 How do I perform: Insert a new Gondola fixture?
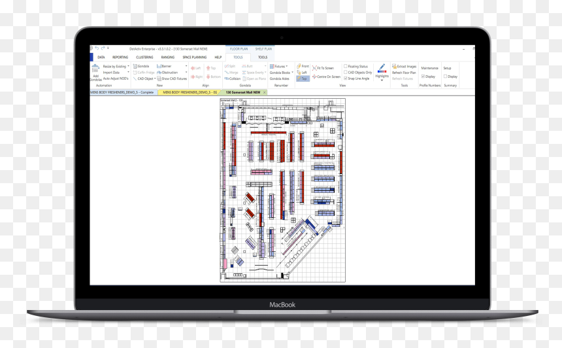click(x=141, y=66)
